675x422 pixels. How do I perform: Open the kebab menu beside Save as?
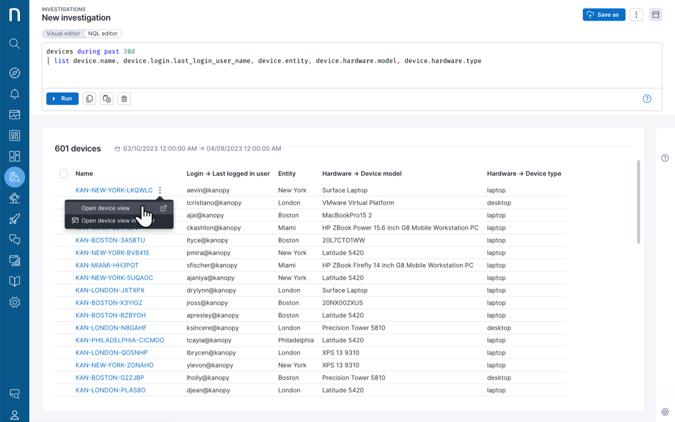tap(636, 14)
